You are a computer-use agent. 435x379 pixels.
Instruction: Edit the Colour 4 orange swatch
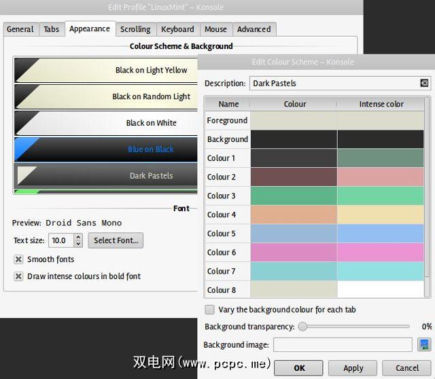click(x=294, y=215)
